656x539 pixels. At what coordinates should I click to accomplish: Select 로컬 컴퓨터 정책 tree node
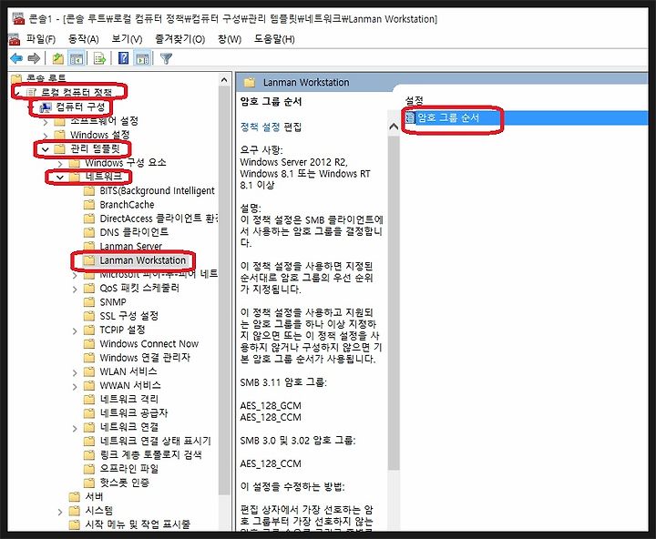(77, 92)
